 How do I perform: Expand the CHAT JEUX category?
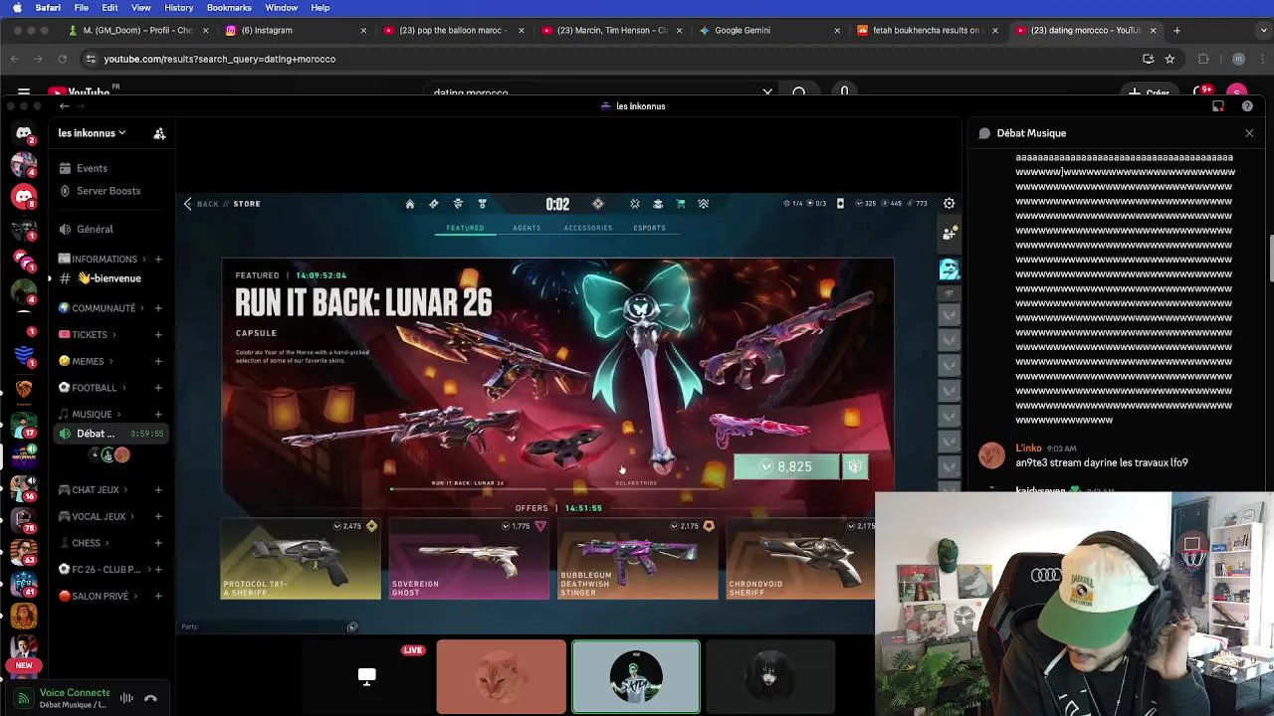[94, 490]
